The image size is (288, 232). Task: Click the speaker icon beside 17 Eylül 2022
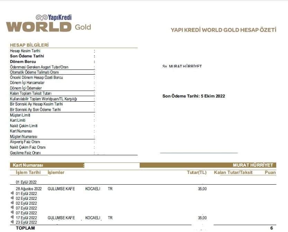point(12,217)
